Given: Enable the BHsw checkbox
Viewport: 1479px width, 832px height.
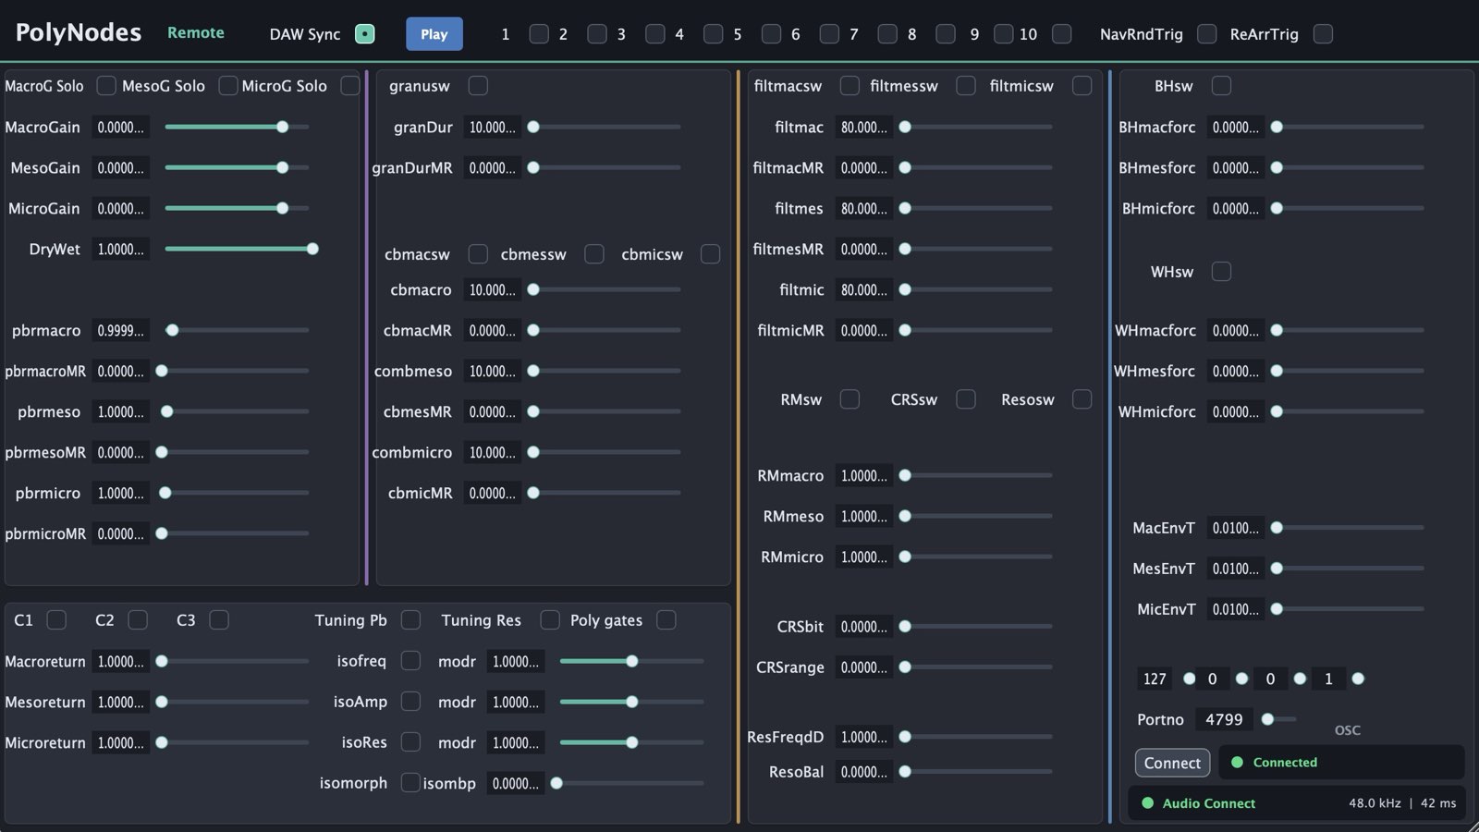Looking at the screenshot, I should click(1221, 86).
